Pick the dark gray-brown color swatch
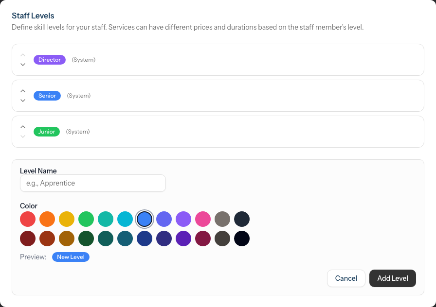 coord(222,239)
